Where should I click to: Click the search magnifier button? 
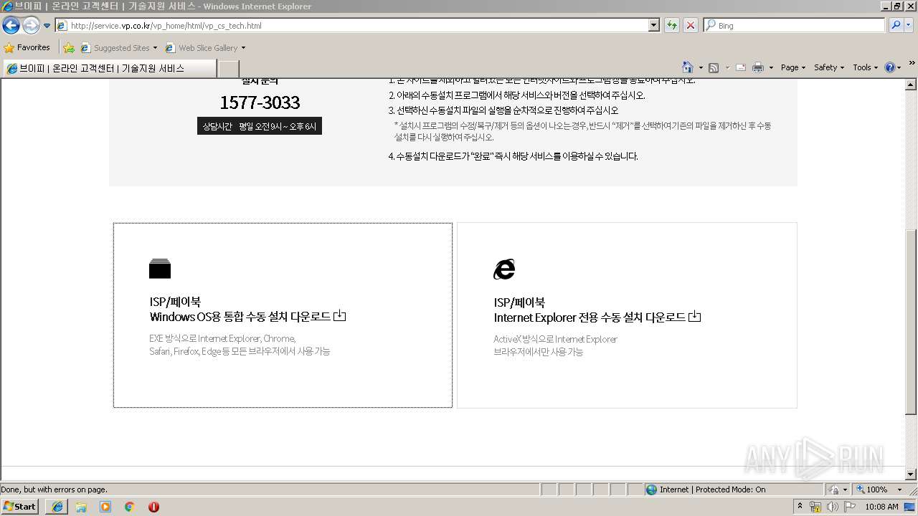[x=896, y=26]
